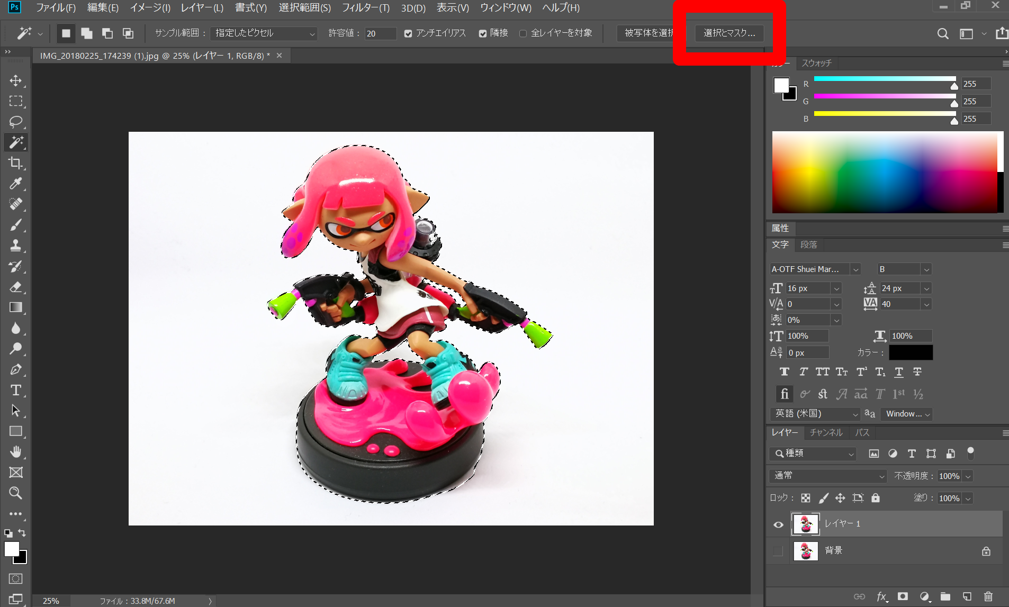The width and height of the screenshot is (1009, 607).
Task: Open the イメージ(I) menu
Action: [150, 8]
